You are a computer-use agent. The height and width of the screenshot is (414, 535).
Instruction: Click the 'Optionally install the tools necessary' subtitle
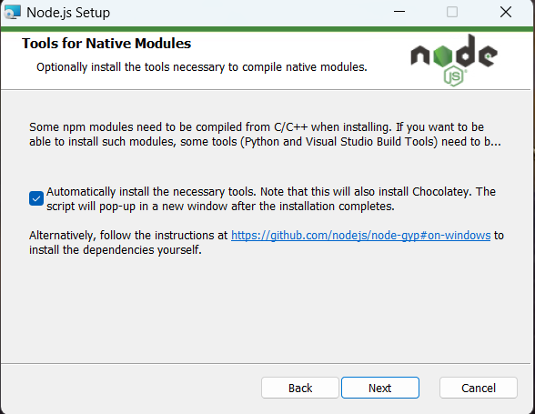click(202, 67)
